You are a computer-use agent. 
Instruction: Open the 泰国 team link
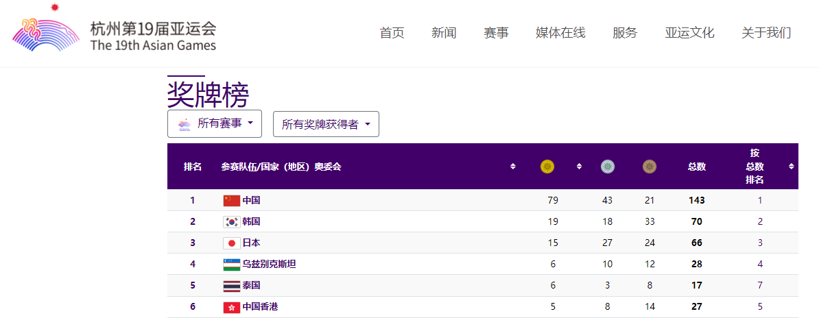tap(251, 286)
